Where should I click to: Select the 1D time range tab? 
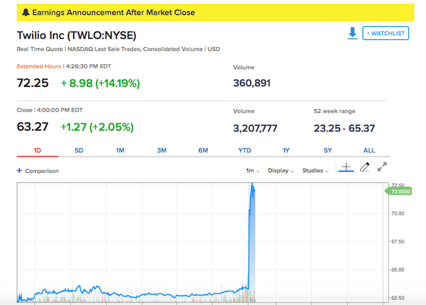tap(37, 150)
